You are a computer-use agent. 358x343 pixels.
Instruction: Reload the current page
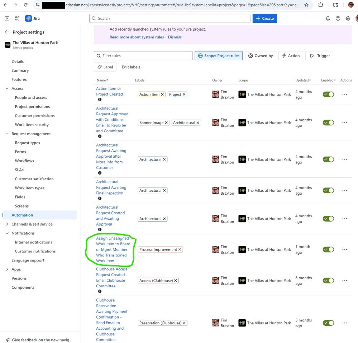pyautogui.click(x=25, y=5)
